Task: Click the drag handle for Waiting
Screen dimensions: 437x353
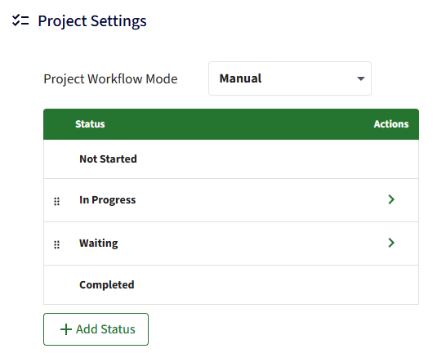Action: (56, 244)
